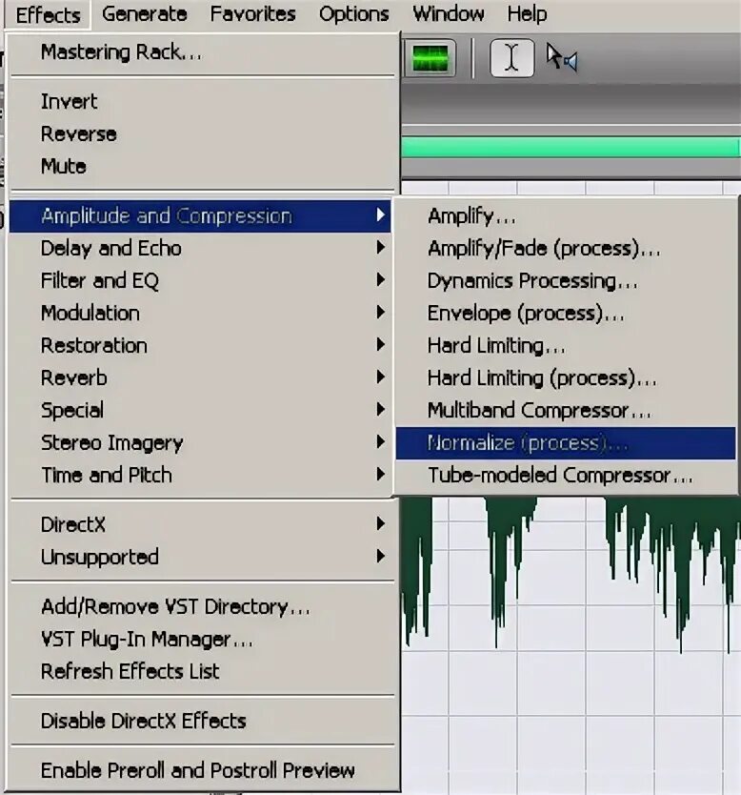The width and height of the screenshot is (741, 795).
Task: Apply the Reverse effect
Action: pos(202,133)
